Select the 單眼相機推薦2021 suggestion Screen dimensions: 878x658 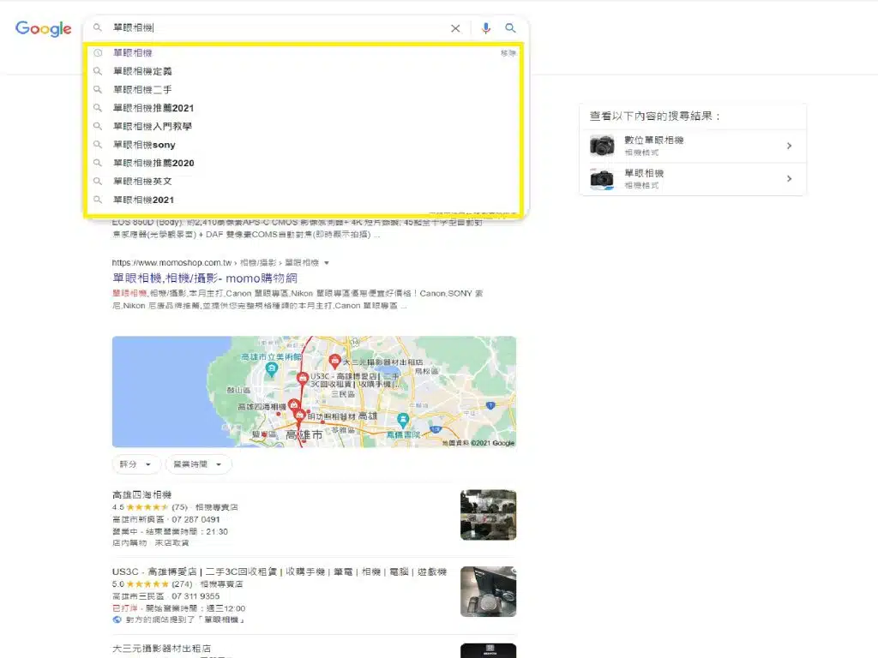coord(153,108)
